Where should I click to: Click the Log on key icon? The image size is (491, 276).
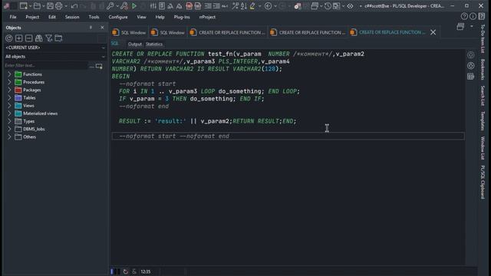click(x=110, y=6)
